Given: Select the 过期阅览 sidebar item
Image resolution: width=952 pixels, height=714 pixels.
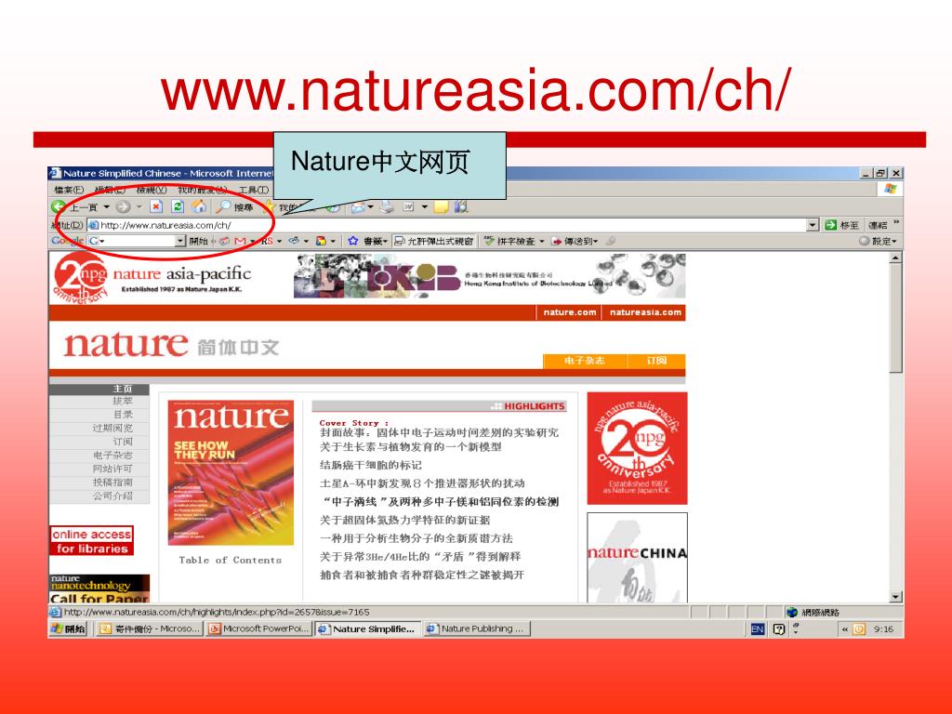Looking at the screenshot, I should (99, 428).
